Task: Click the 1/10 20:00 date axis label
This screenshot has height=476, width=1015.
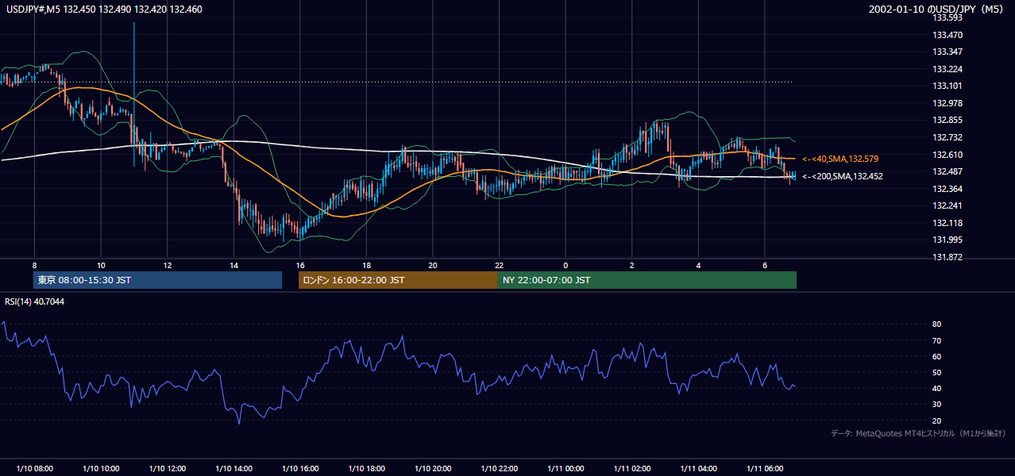Action: tap(433, 469)
